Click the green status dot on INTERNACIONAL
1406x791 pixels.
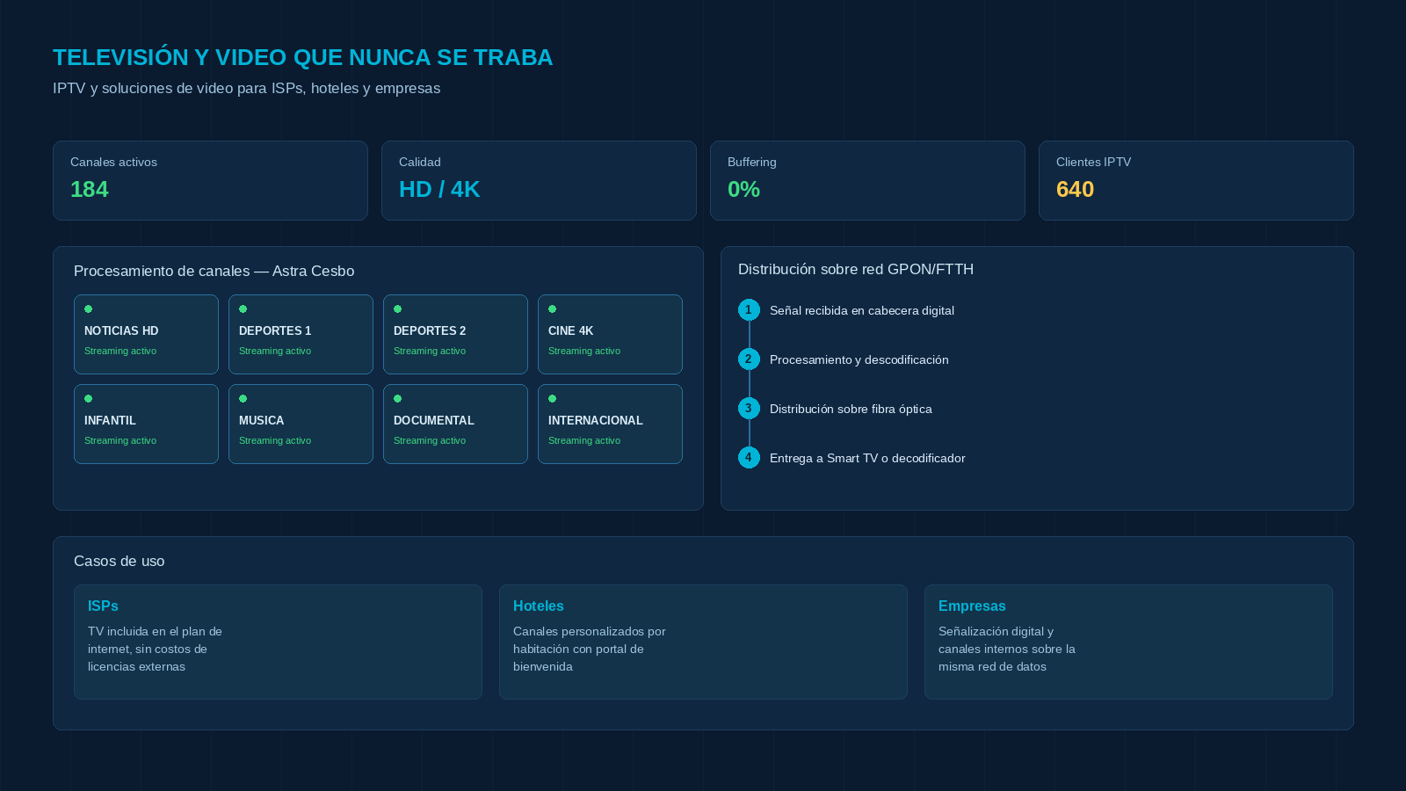click(x=552, y=398)
